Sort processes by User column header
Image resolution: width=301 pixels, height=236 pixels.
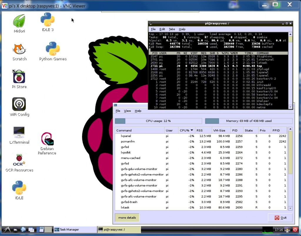pos(171,130)
